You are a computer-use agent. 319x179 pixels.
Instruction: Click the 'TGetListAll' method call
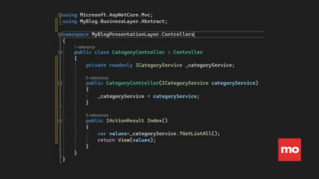pos(195,134)
